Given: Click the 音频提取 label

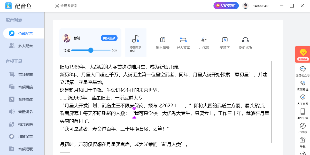Looking at the screenshot, I should pos(26,149).
